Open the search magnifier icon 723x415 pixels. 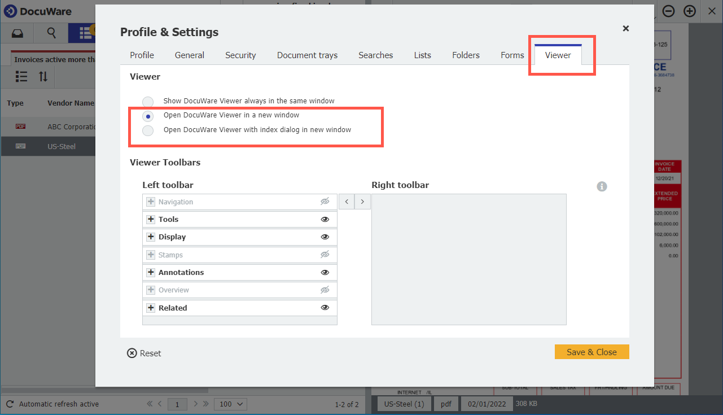[51, 33]
